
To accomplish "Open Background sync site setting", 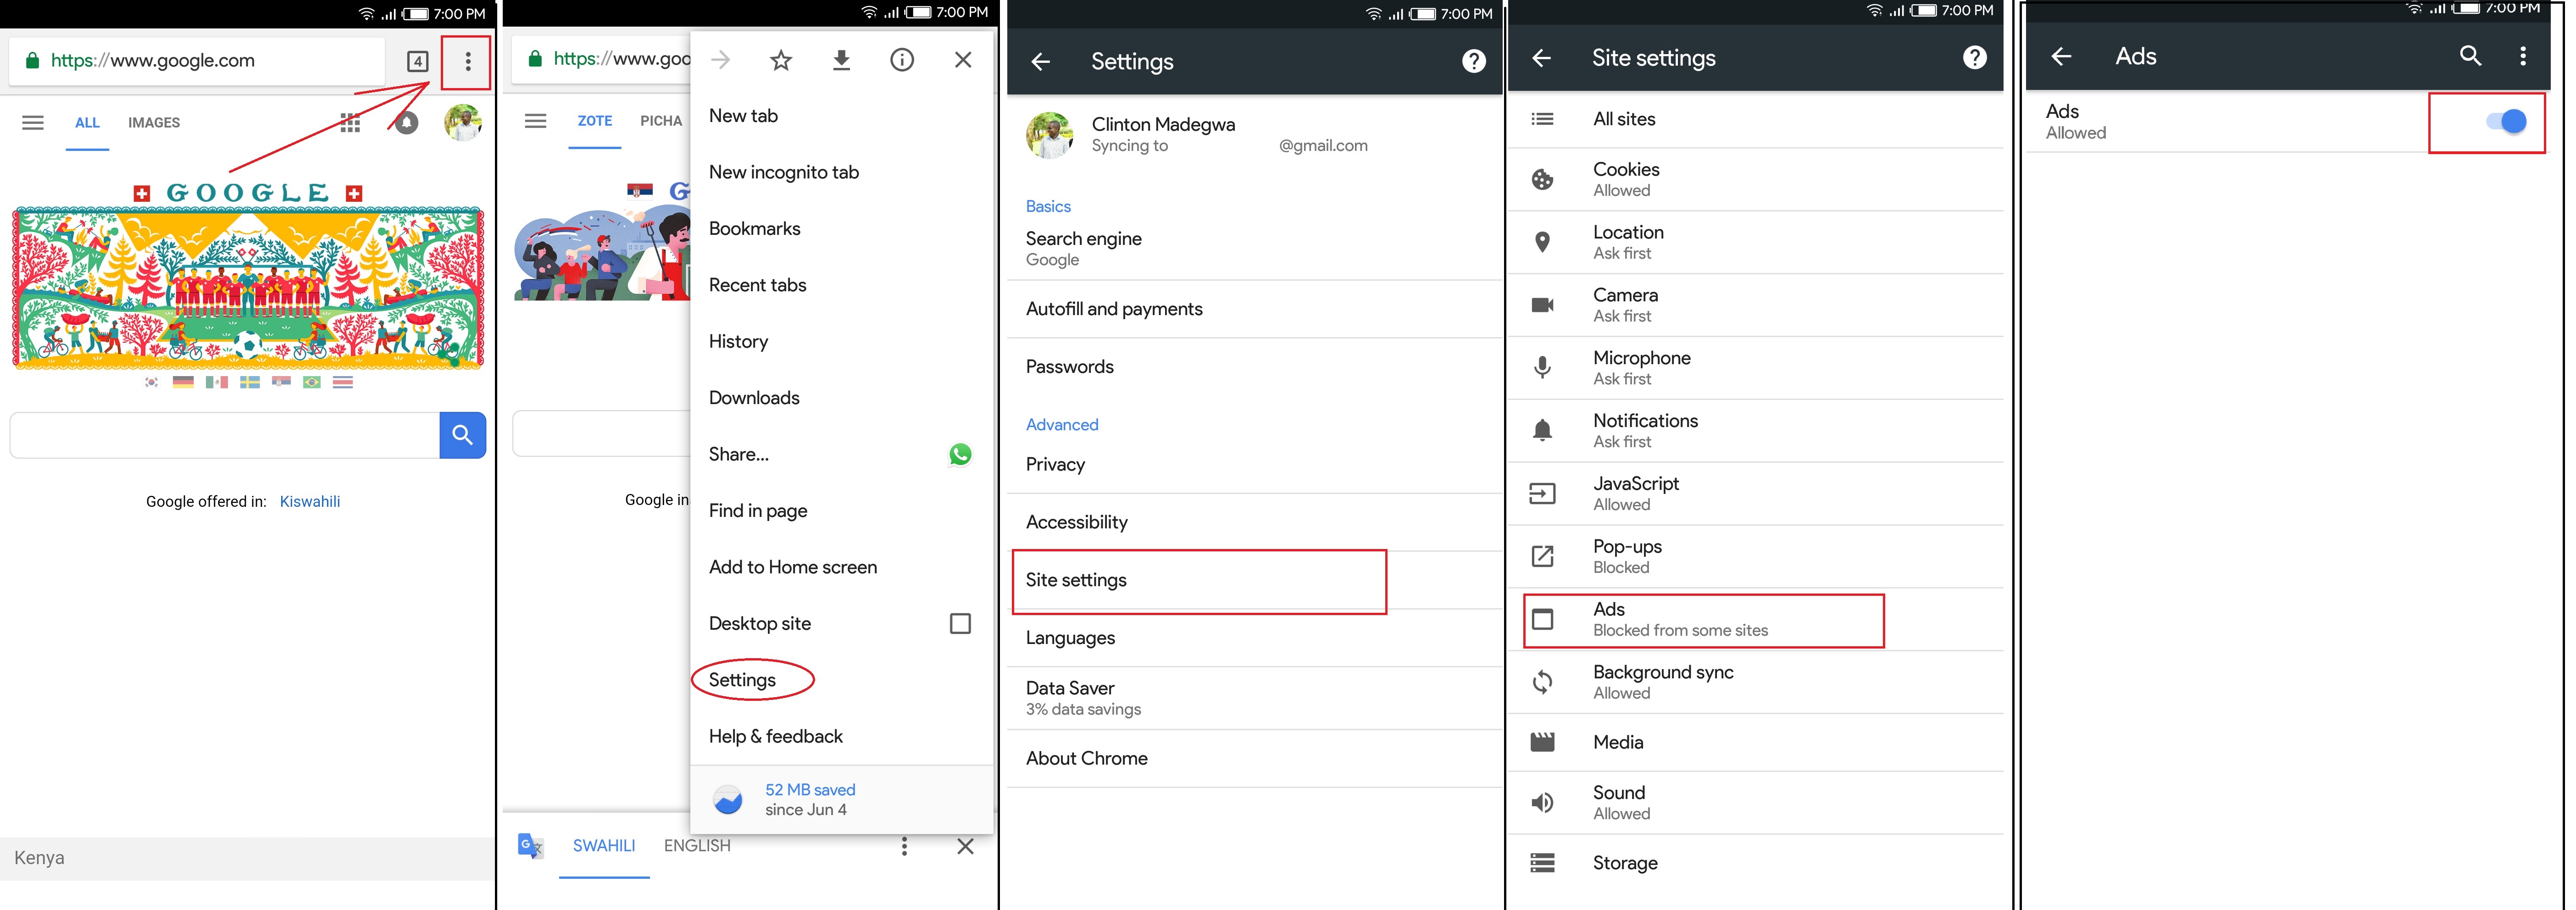I will pos(1756,683).
